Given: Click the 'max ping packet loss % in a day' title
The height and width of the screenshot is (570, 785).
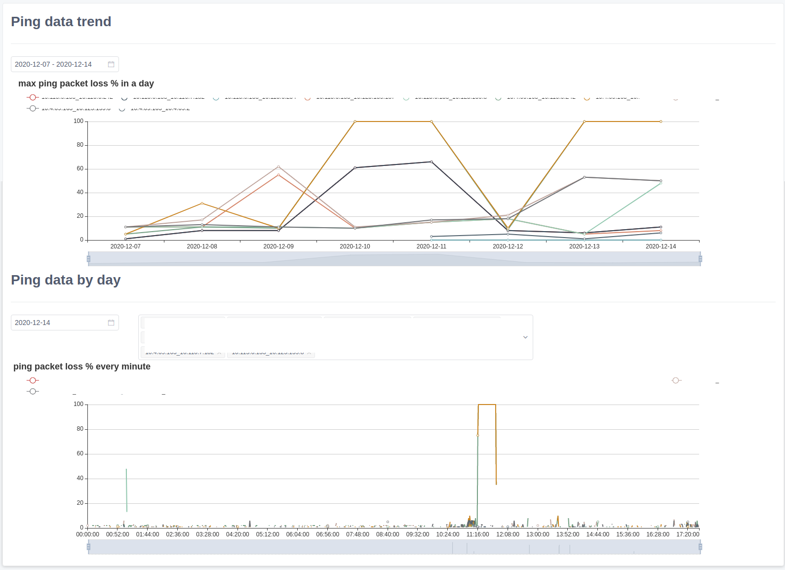Looking at the screenshot, I should point(86,83).
